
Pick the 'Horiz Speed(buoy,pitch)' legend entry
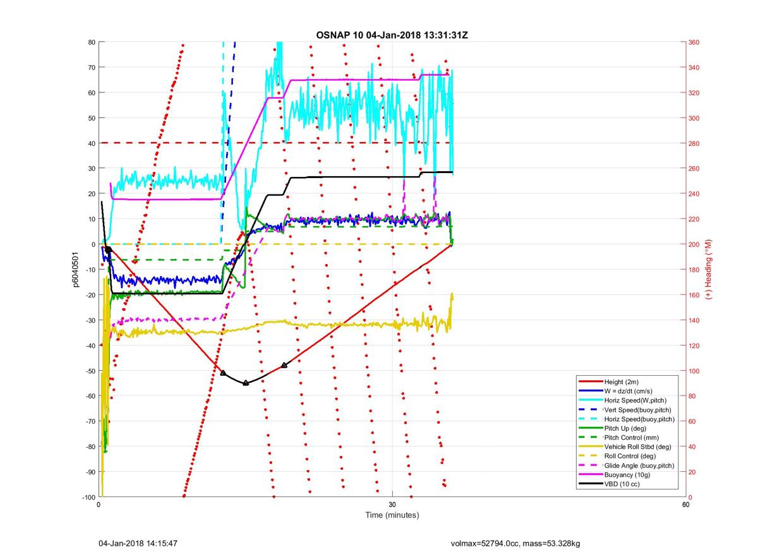[x=639, y=419]
